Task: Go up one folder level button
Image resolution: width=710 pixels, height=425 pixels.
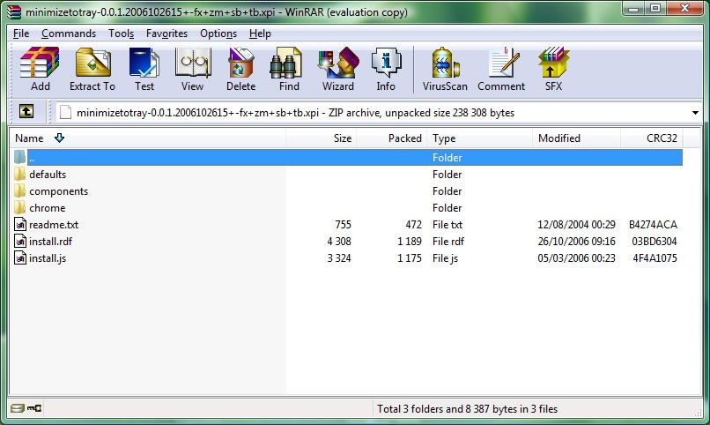Action: 26,111
